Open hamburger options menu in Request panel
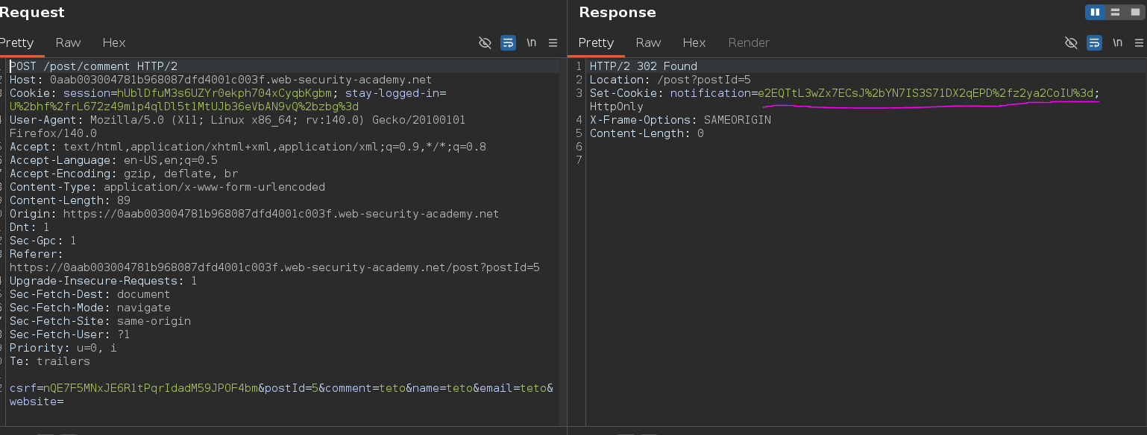 point(553,42)
